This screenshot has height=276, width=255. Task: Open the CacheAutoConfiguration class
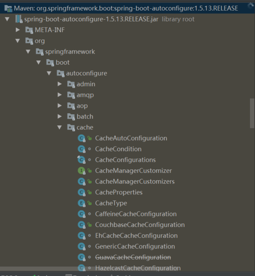pos(131,138)
